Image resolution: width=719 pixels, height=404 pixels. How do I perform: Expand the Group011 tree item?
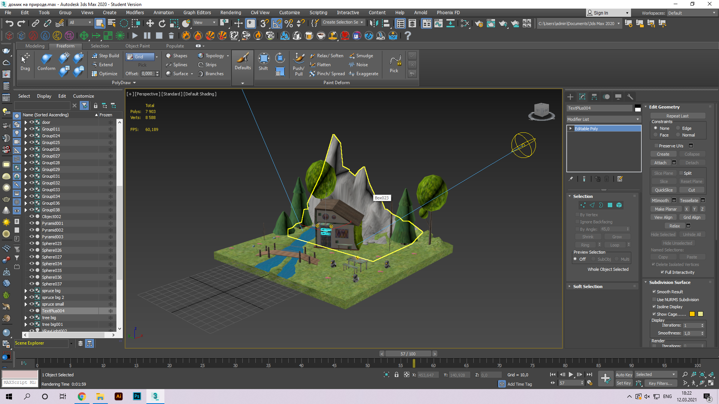pyautogui.click(x=26, y=129)
